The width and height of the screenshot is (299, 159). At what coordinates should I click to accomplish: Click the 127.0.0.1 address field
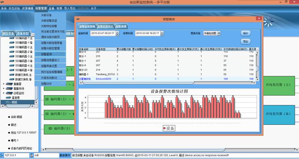(x=17, y=155)
